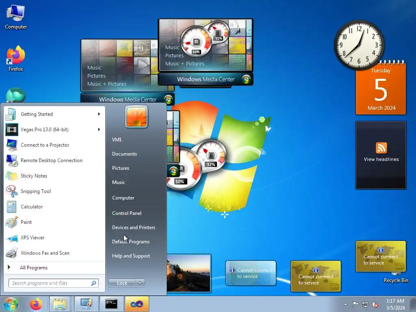Image resolution: width=416 pixels, height=312 pixels.
Task: Click the Start orb button
Action: click(x=11, y=304)
